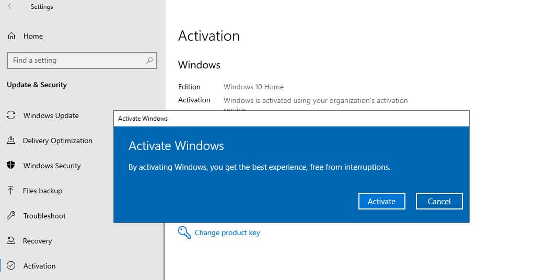Open Windows Update settings page
Screen dimensions: 535x280
[x=51, y=115]
